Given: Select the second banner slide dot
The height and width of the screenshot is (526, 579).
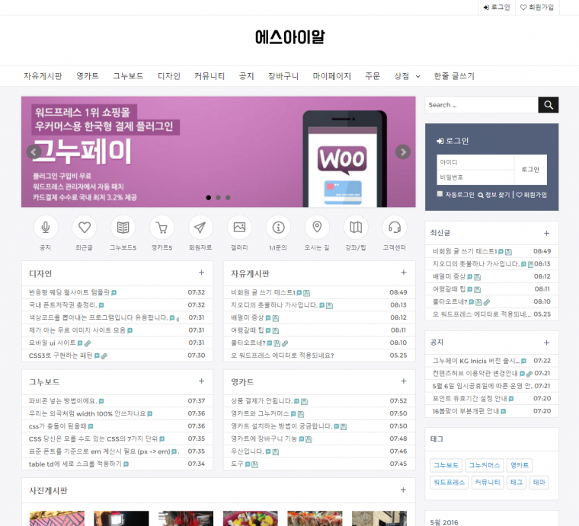Looking at the screenshot, I should click(x=218, y=198).
